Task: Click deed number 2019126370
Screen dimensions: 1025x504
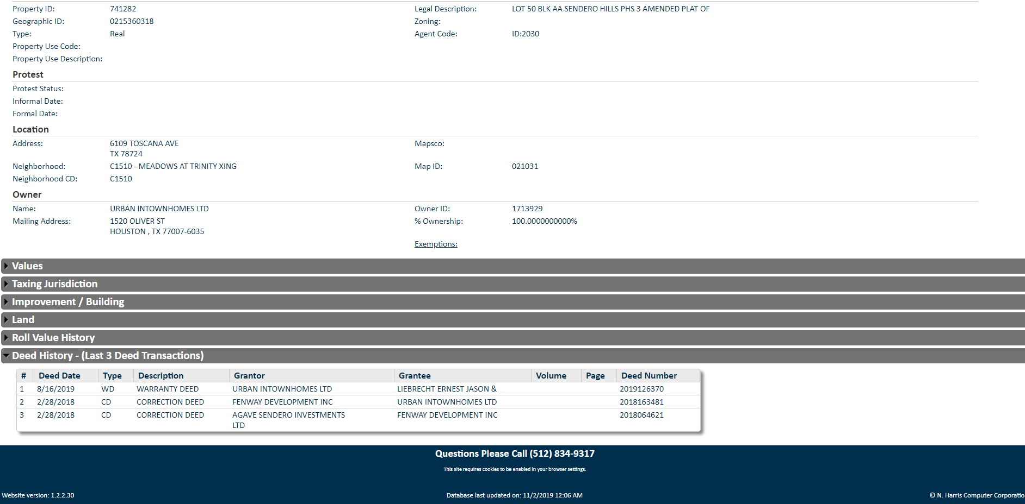Action: [x=641, y=389]
